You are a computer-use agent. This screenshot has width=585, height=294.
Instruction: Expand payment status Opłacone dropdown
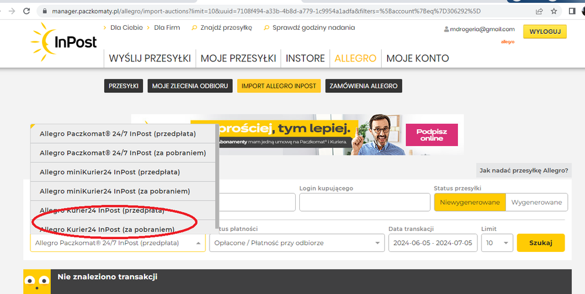coord(297,243)
